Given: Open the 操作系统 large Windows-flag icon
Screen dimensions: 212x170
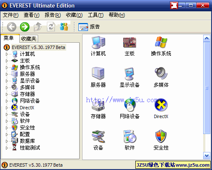Looking at the screenshot, I should click(161, 46).
